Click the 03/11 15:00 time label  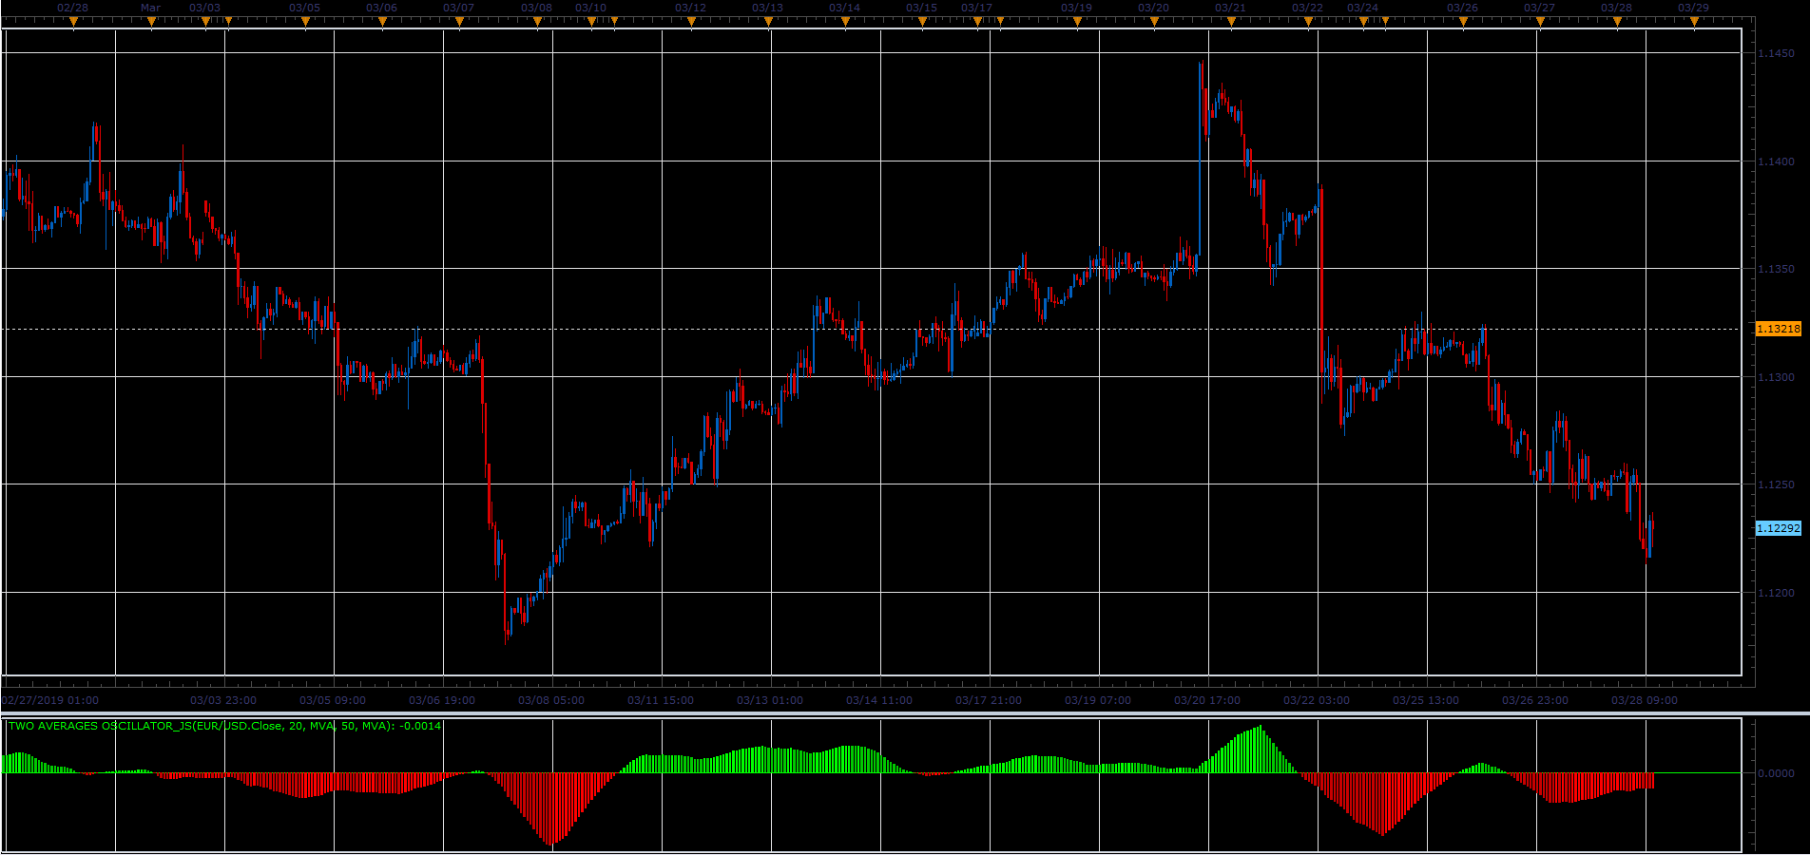pos(661,700)
